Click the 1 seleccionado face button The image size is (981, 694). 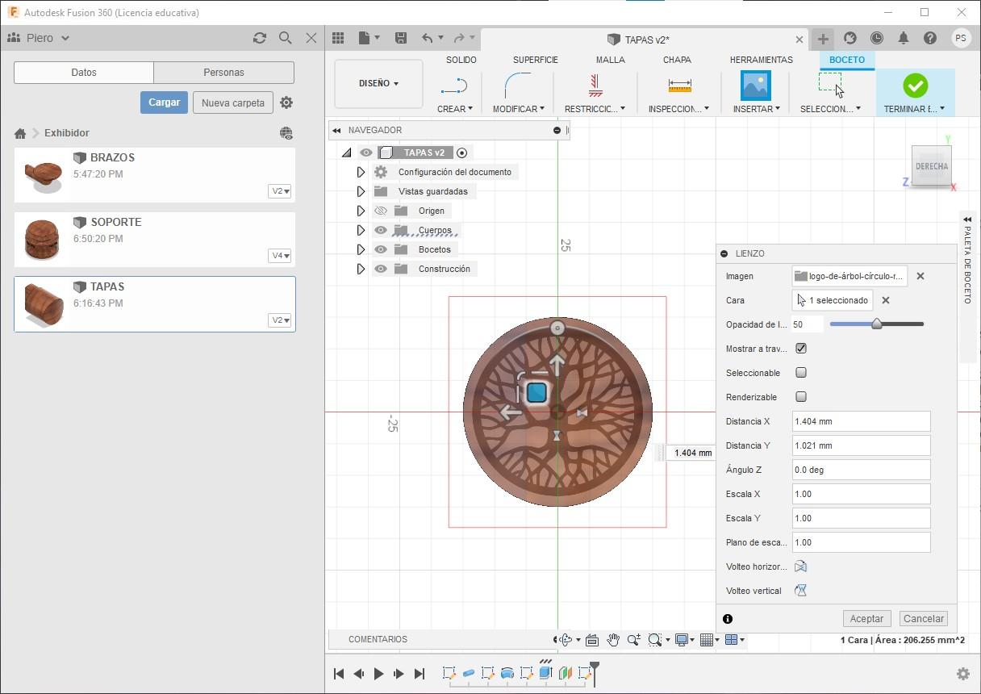833,300
